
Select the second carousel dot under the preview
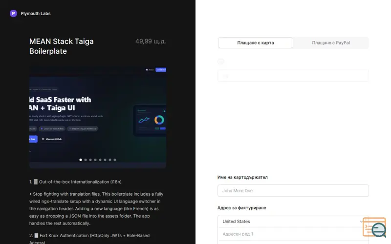(86, 160)
